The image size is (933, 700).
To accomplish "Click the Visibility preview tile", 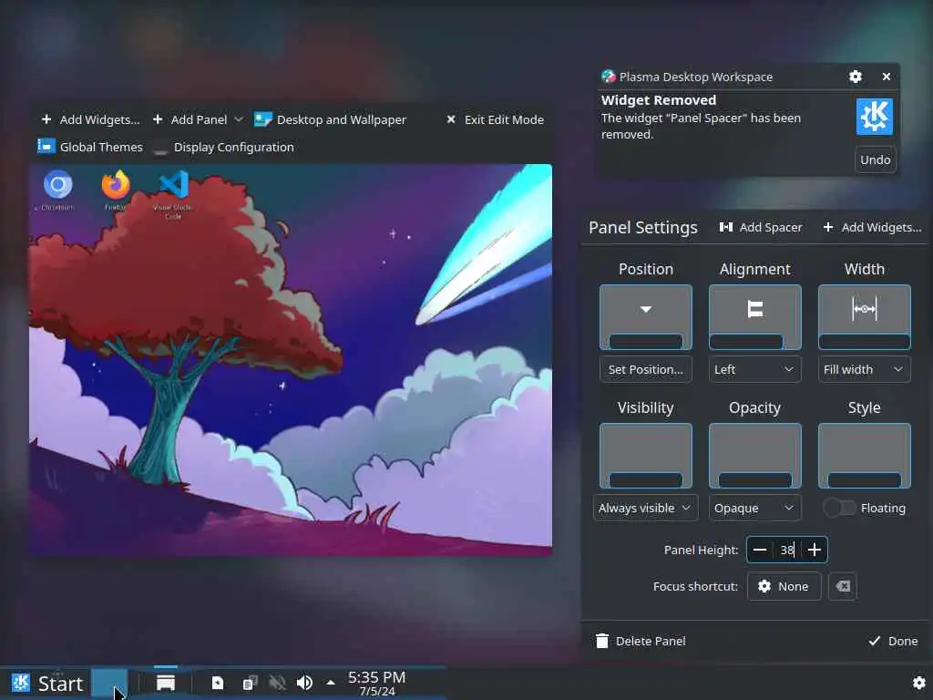I will click(x=646, y=456).
